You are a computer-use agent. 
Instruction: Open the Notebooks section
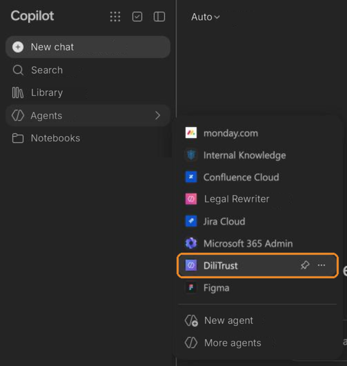point(88,138)
